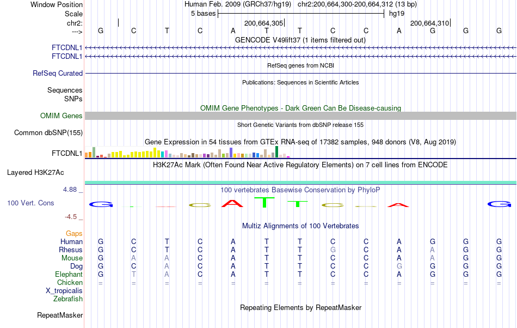Click the RefSeq genes from NCBI title
This screenshot has width=517, height=328.
tap(300, 65)
